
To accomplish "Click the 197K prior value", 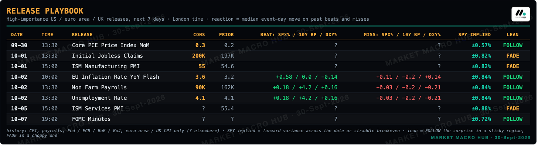I will pos(227,56).
